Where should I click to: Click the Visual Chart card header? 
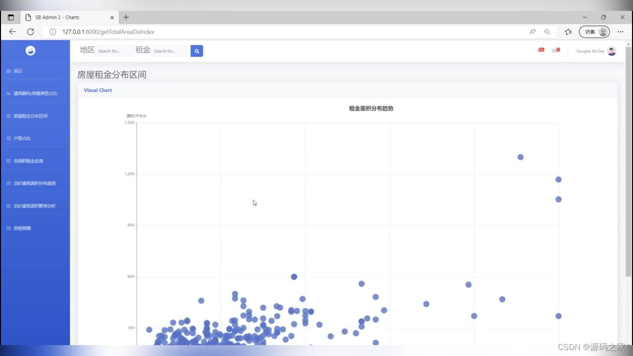[x=348, y=90]
